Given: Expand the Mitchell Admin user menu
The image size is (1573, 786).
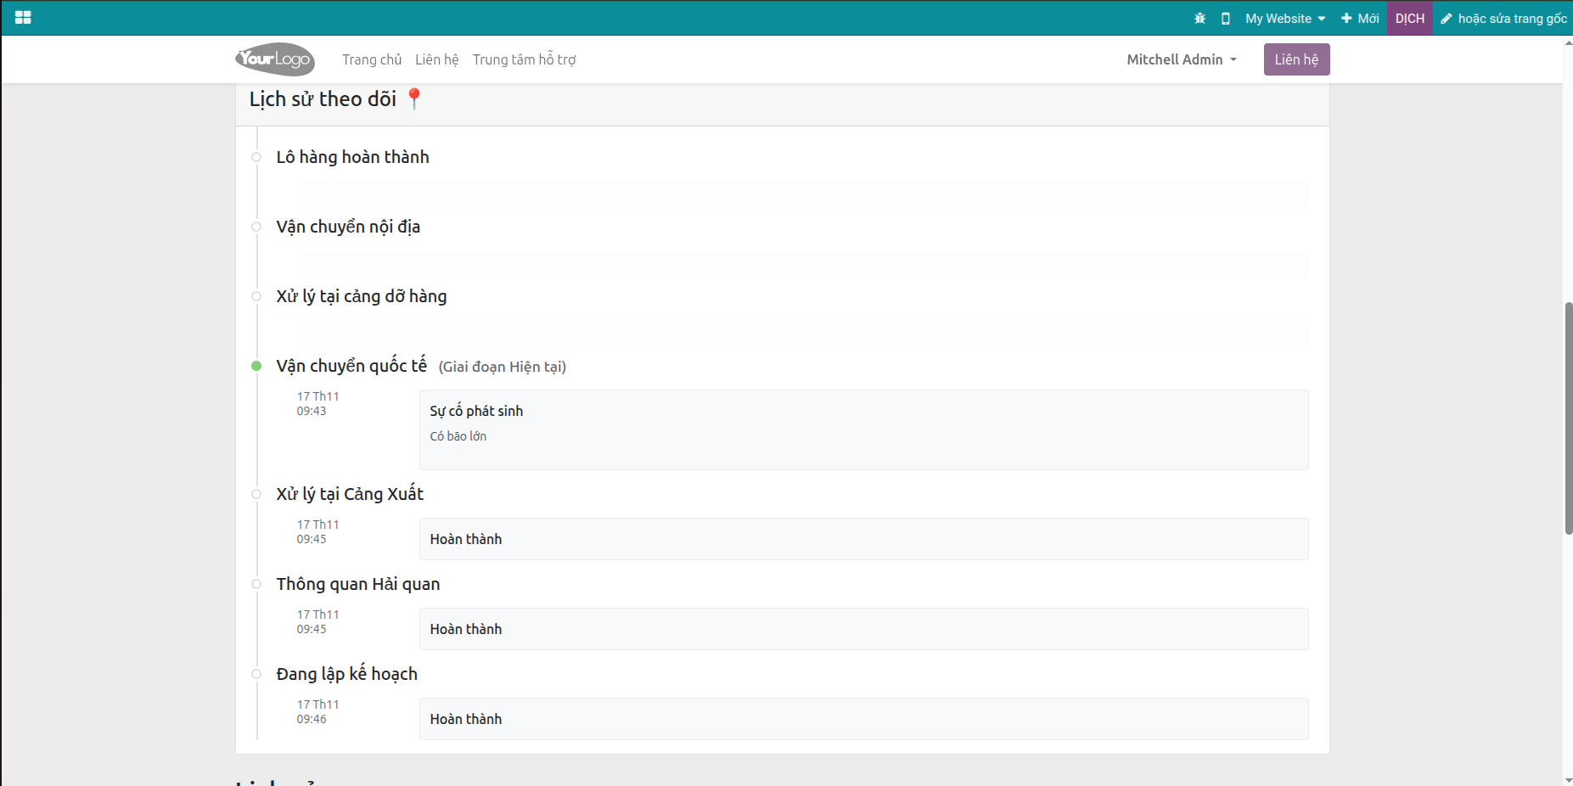Looking at the screenshot, I should (x=1181, y=59).
